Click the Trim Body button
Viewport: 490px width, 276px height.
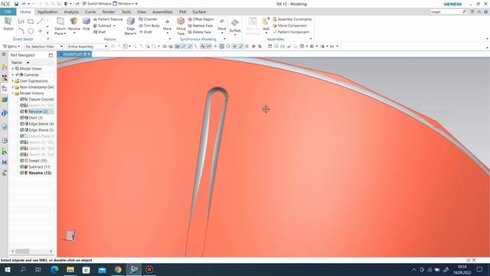(149, 25)
